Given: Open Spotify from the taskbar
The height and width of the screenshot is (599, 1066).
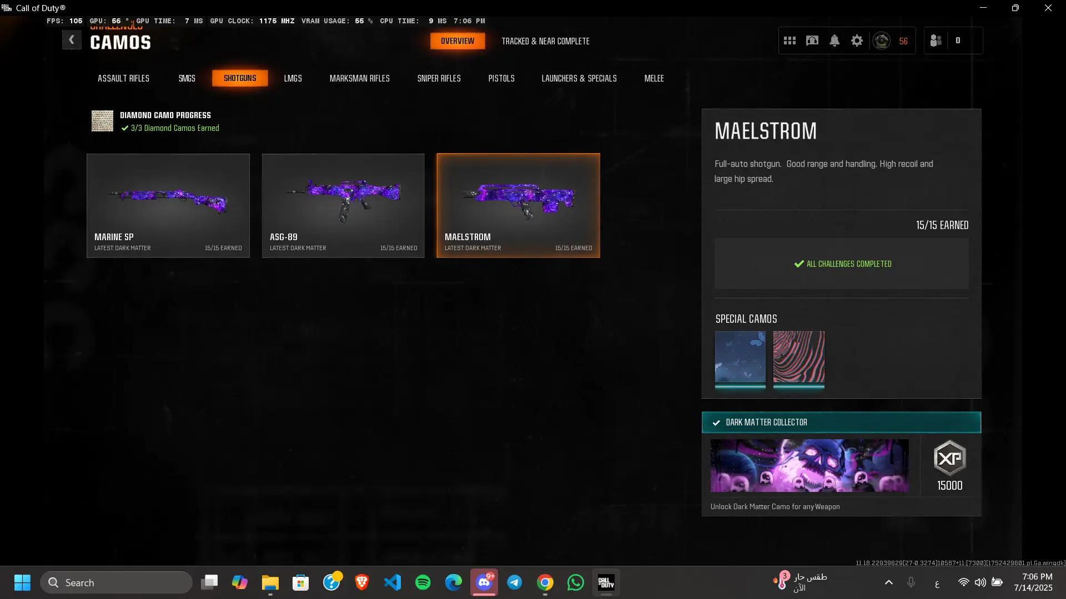Looking at the screenshot, I should pos(423,582).
